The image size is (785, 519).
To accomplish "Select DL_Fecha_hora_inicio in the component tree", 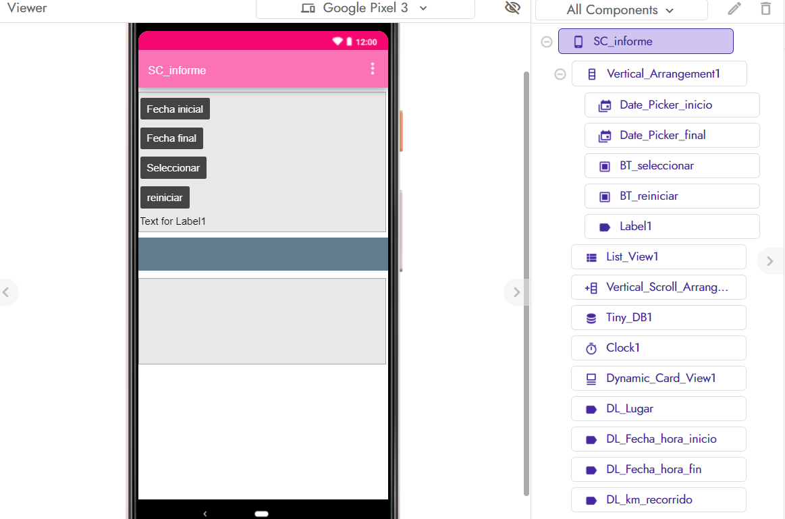I will 658,439.
